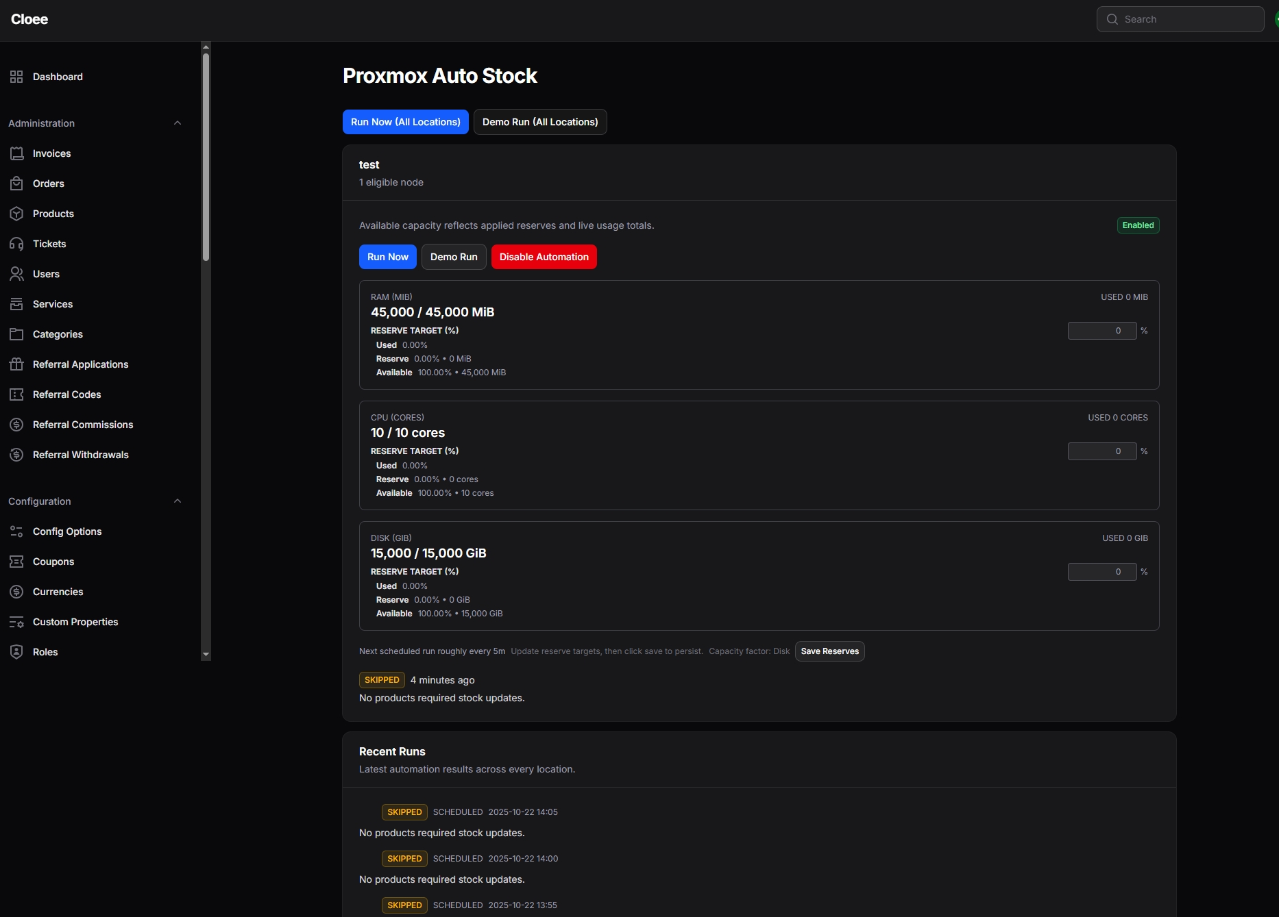The height and width of the screenshot is (917, 1279).
Task: Collapse the Configuration section chevron
Action: point(178,501)
